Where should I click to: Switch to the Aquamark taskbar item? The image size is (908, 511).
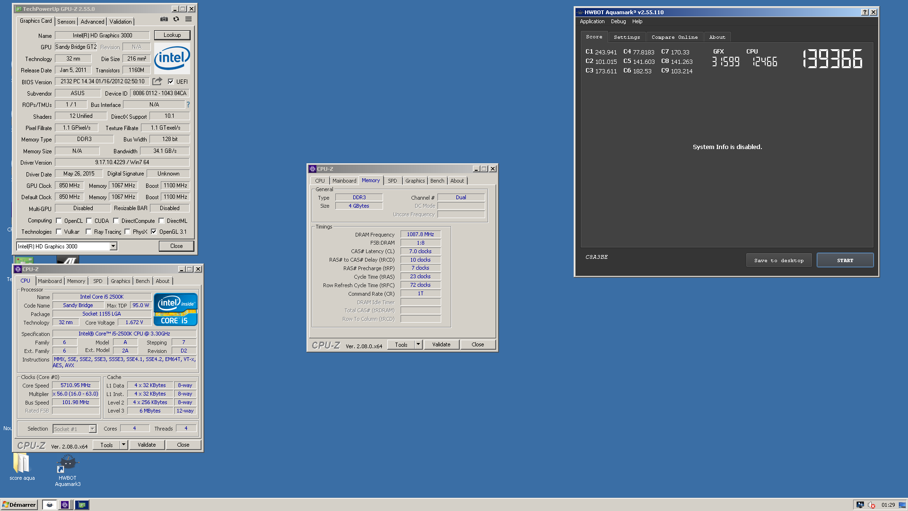tap(49, 505)
